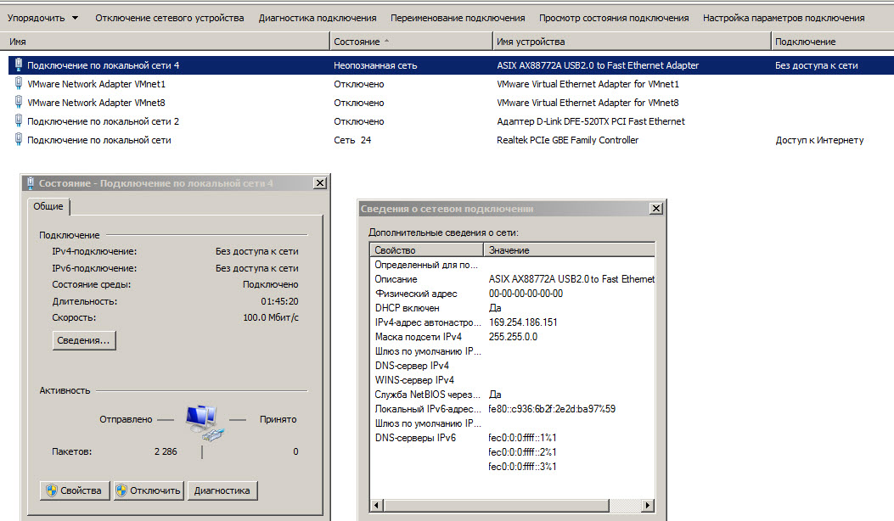Open Просмотр состояния подключения
Image resolution: width=894 pixels, height=521 pixels.
(613, 18)
